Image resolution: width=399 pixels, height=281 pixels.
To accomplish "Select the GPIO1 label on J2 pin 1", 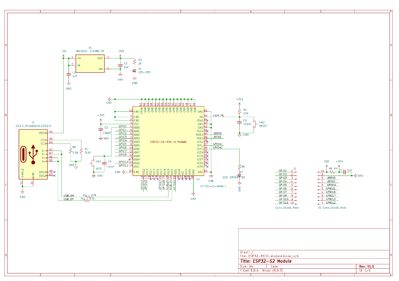I will [x=283, y=171].
